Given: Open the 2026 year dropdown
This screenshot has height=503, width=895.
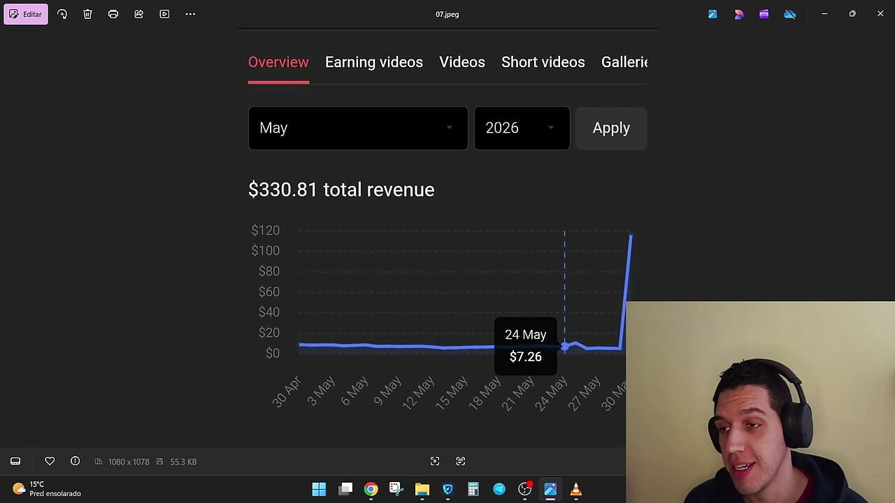Looking at the screenshot, I should tap(522, 128).
